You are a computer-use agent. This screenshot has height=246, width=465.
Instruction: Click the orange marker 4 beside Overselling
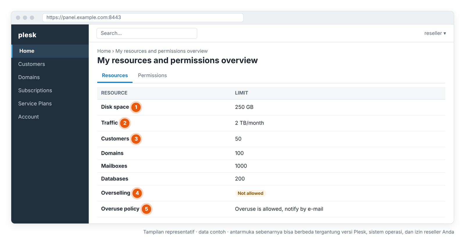[137, 193]
